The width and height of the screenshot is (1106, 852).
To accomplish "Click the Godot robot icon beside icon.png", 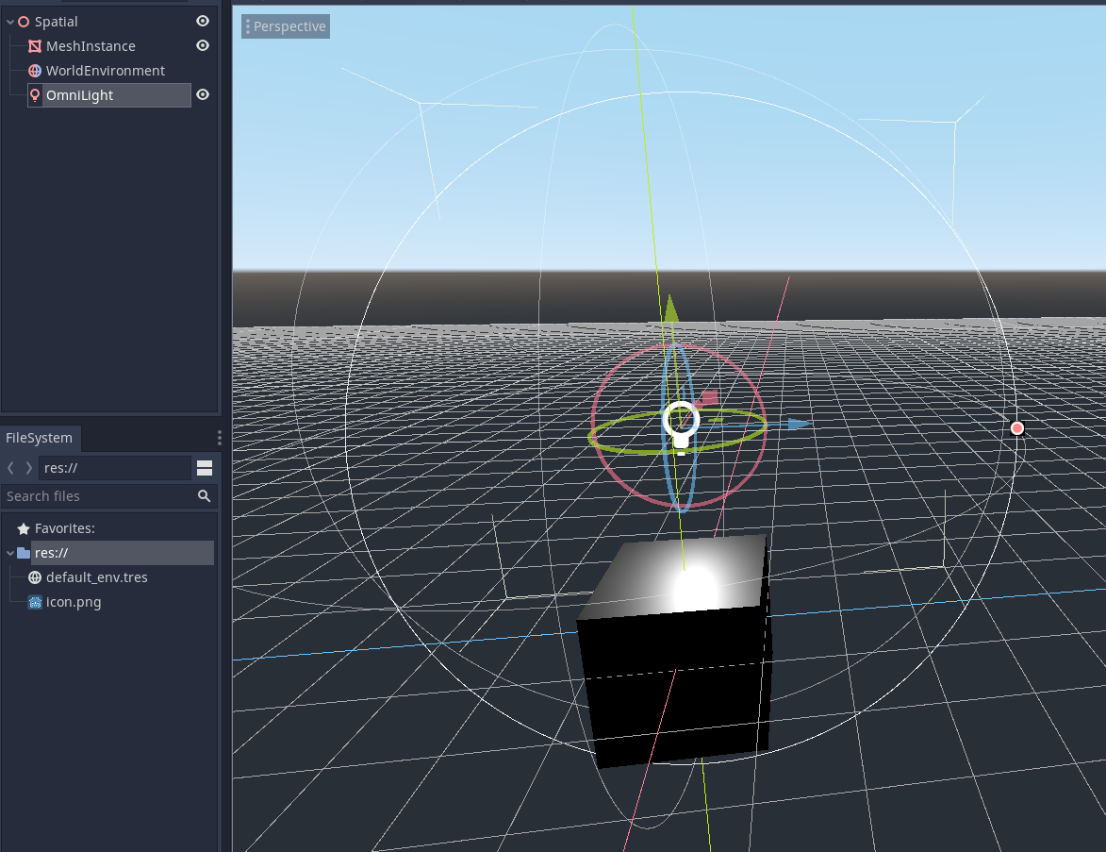I will point(35,601).
